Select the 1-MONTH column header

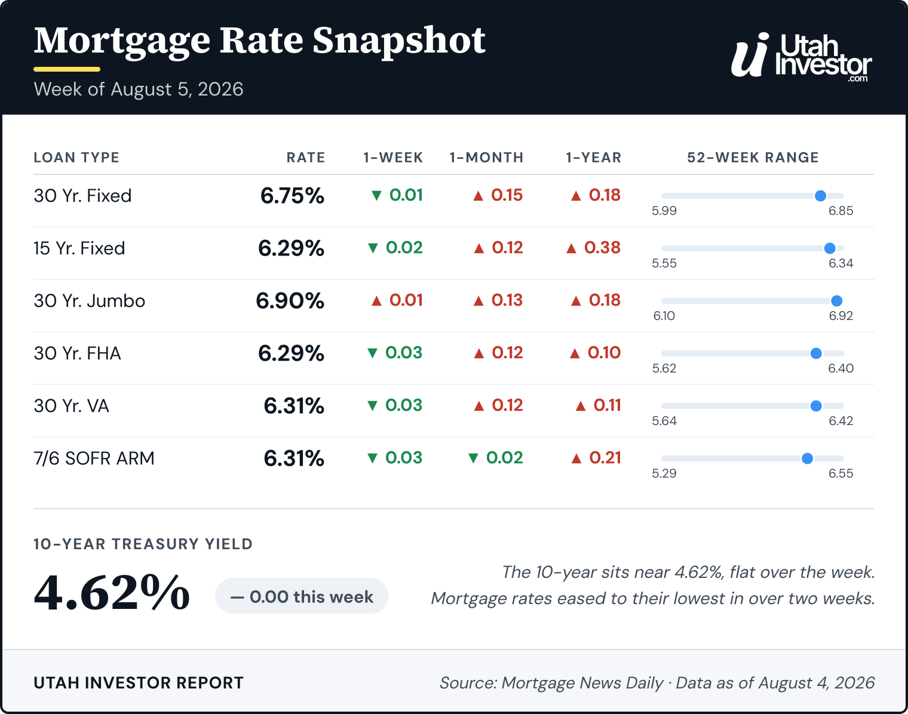coord(486,158)
